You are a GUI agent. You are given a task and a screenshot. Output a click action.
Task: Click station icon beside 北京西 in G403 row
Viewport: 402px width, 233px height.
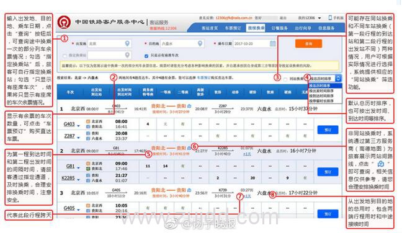(x=88, y=121)
